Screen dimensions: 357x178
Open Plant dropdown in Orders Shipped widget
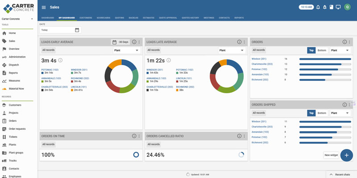[340, 113]
